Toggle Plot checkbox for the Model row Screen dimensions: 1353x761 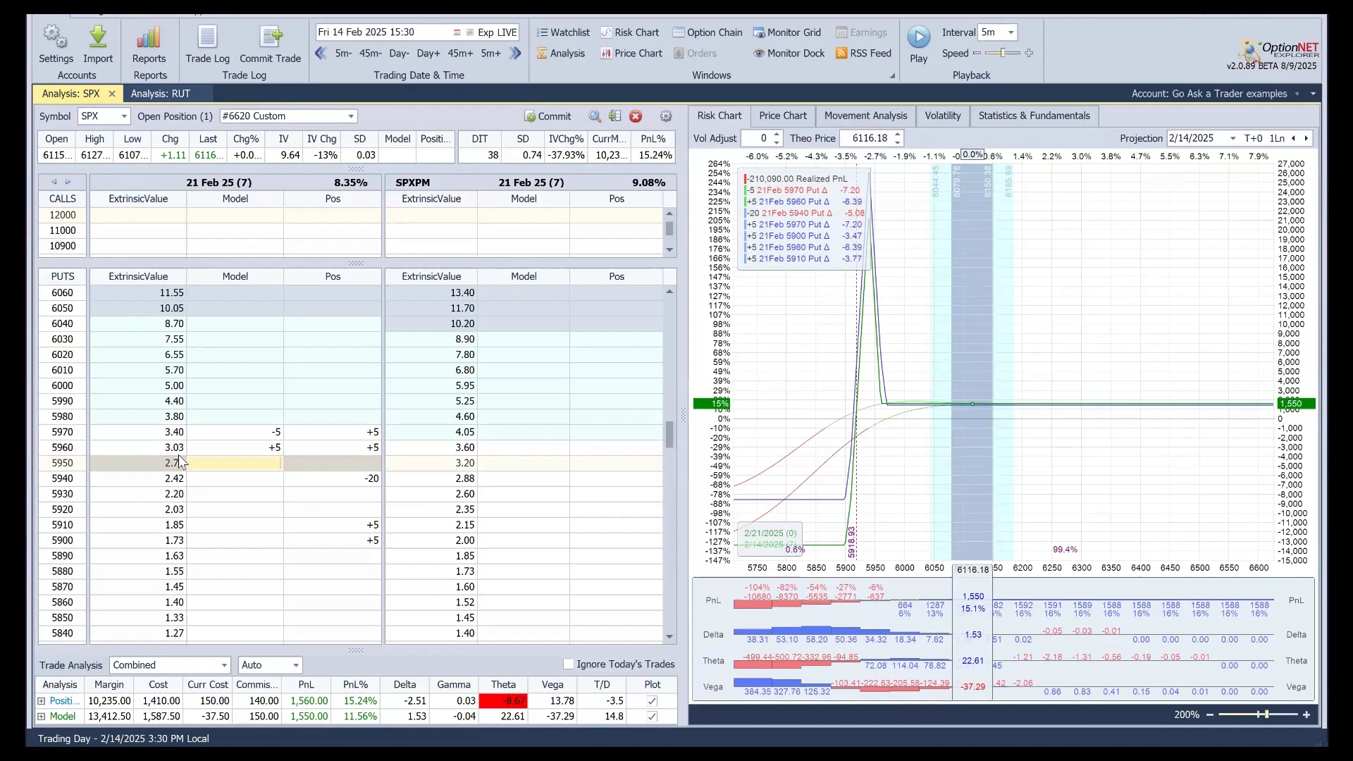[x=652, y=717]
